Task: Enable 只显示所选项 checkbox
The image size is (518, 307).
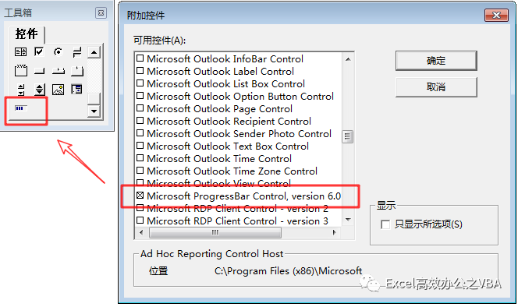Action: tap(385, 224)
